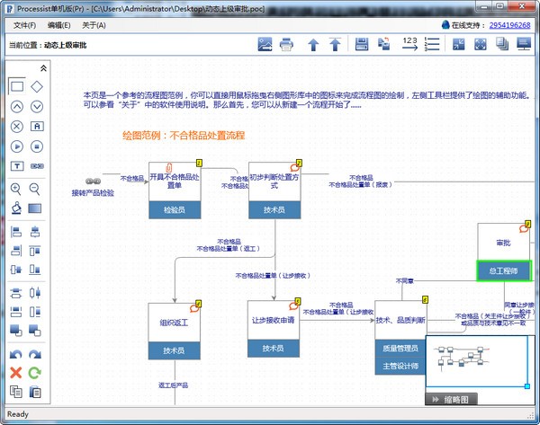The image size is (540, 425).
Task: Select the rectangle shape tool
Action: (16, 86)
